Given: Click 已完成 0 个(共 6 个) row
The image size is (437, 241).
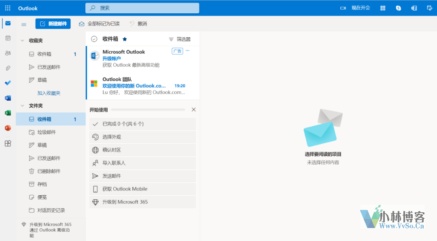Looking at the screenshot, I should coord(142,124).
